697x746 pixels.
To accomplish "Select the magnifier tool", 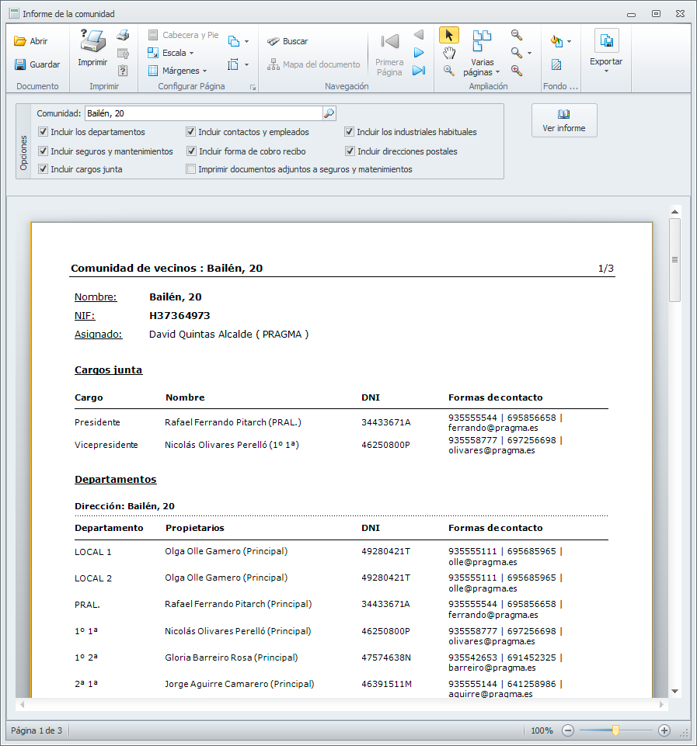I will [448, 71].
